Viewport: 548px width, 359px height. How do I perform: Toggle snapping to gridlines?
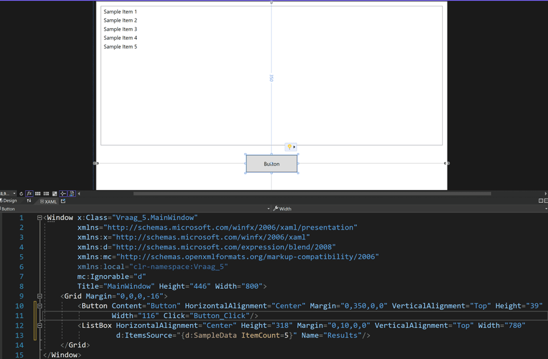tap(46, 194)
